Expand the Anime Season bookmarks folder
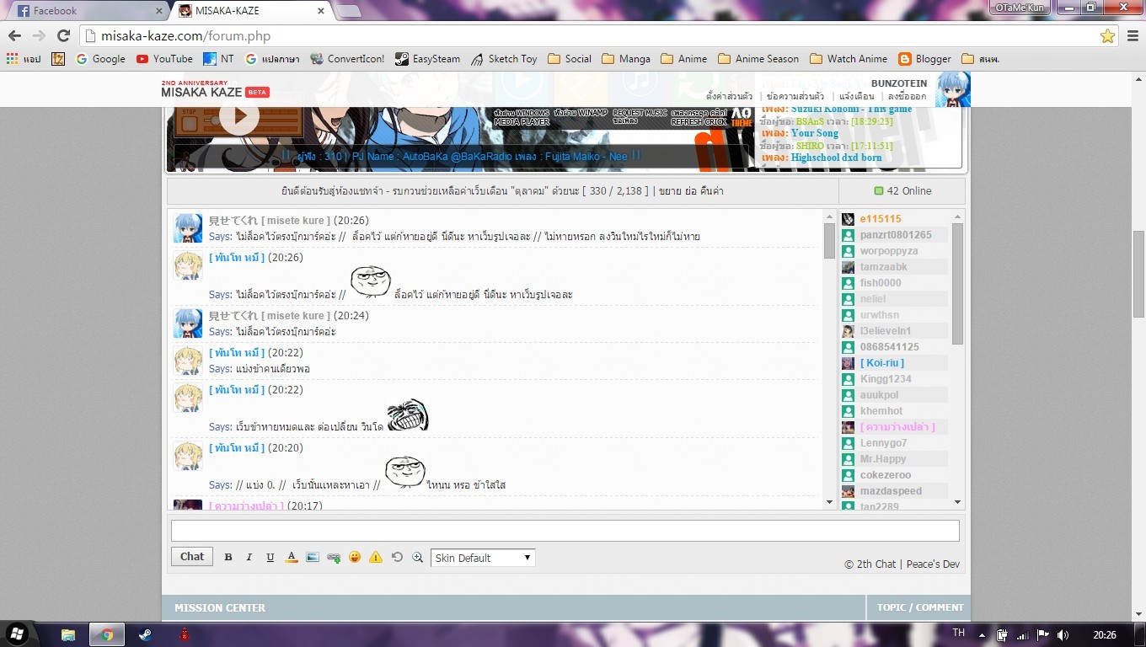 pyautogui.click(x=758, y=59)
